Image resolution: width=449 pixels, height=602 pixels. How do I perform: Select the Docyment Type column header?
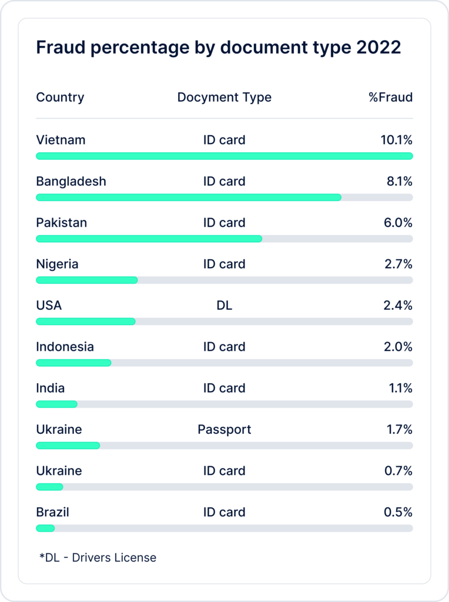click(x=224, y=98)
